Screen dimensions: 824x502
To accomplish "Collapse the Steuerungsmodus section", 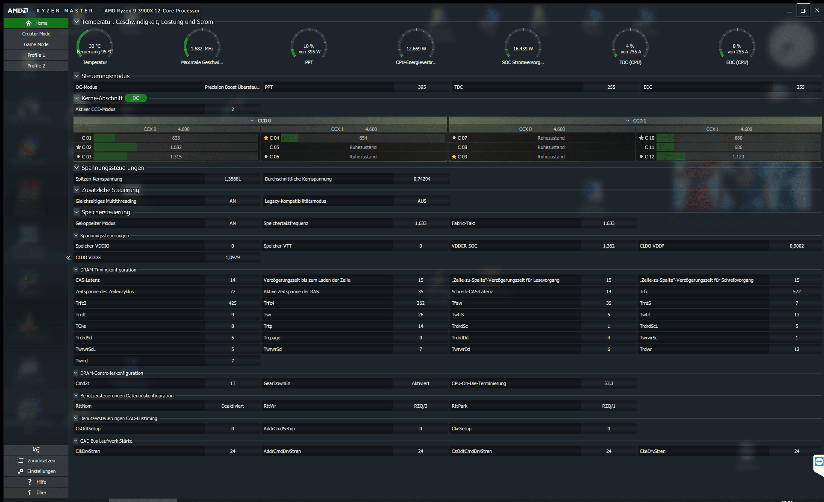I will pos(77,76).
